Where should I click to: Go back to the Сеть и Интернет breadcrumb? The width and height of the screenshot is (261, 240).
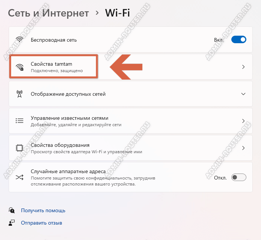tap(48, 13)
